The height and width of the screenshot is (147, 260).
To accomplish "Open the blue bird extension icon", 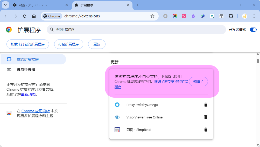I will pyautogui.click(x=203, y=16).
